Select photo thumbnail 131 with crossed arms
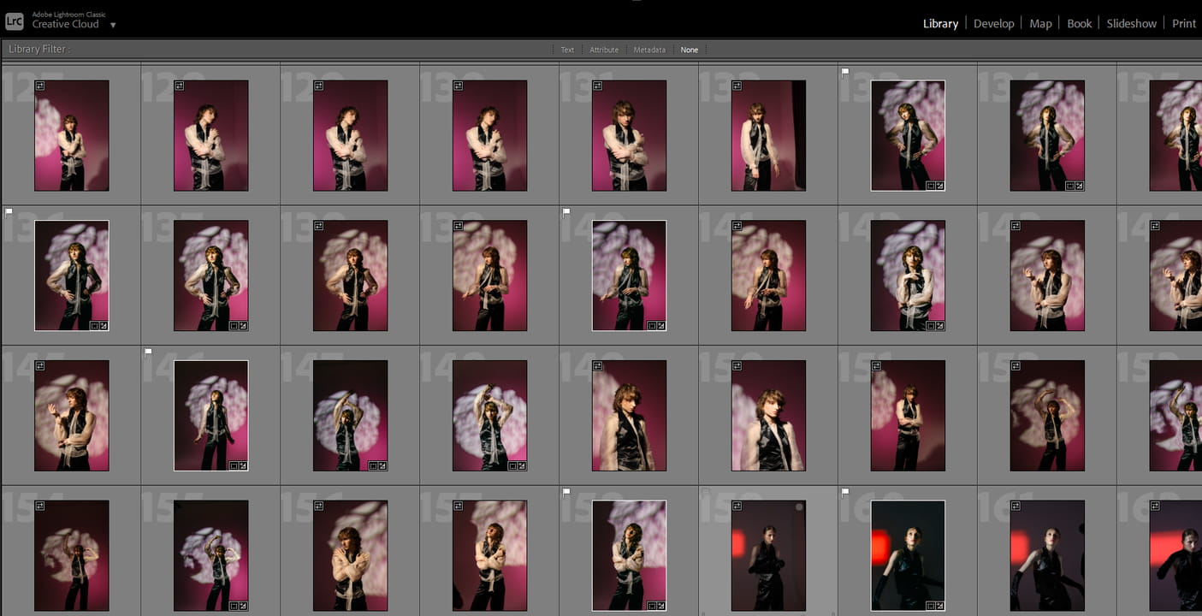This screenshot has width=1202, height=616. pyautogui.click(x=629, y=135)
